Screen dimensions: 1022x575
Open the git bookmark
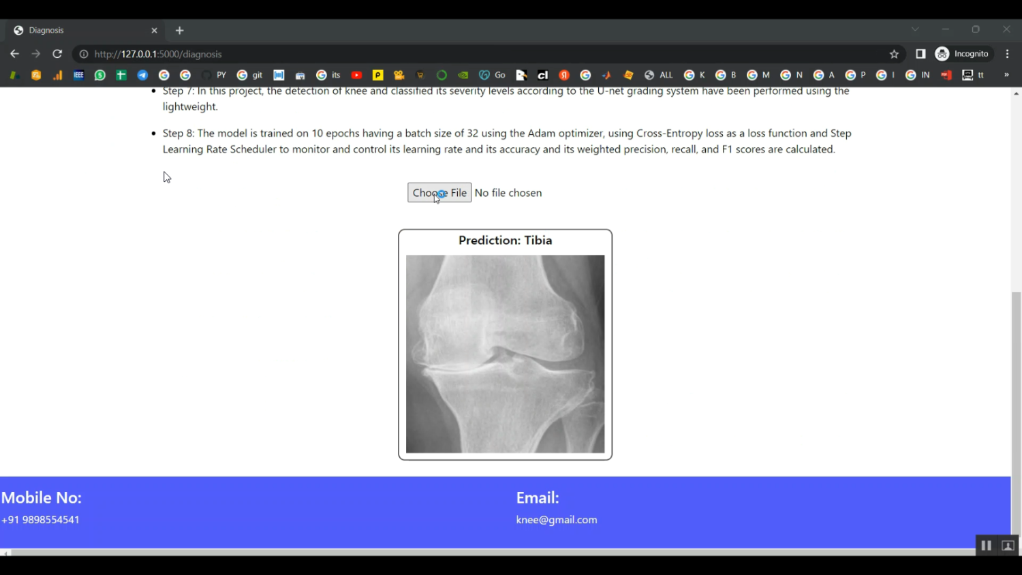tap(249, 75)
